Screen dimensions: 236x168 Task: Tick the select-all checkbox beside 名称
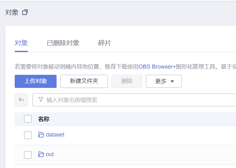pos(28,119)
